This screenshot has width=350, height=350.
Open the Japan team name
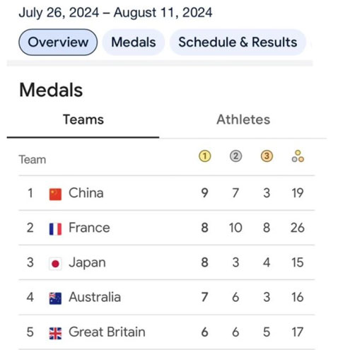coord(87,262)
